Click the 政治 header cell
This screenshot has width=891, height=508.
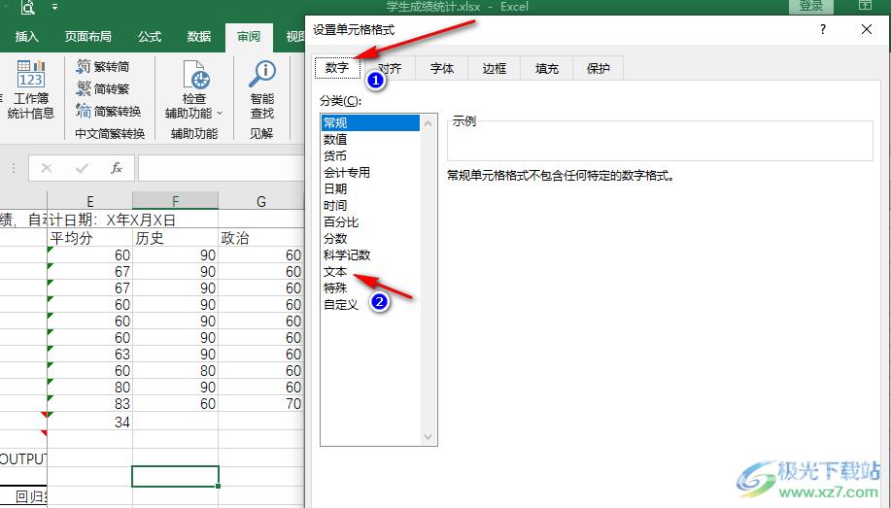[x=260, y=238]
